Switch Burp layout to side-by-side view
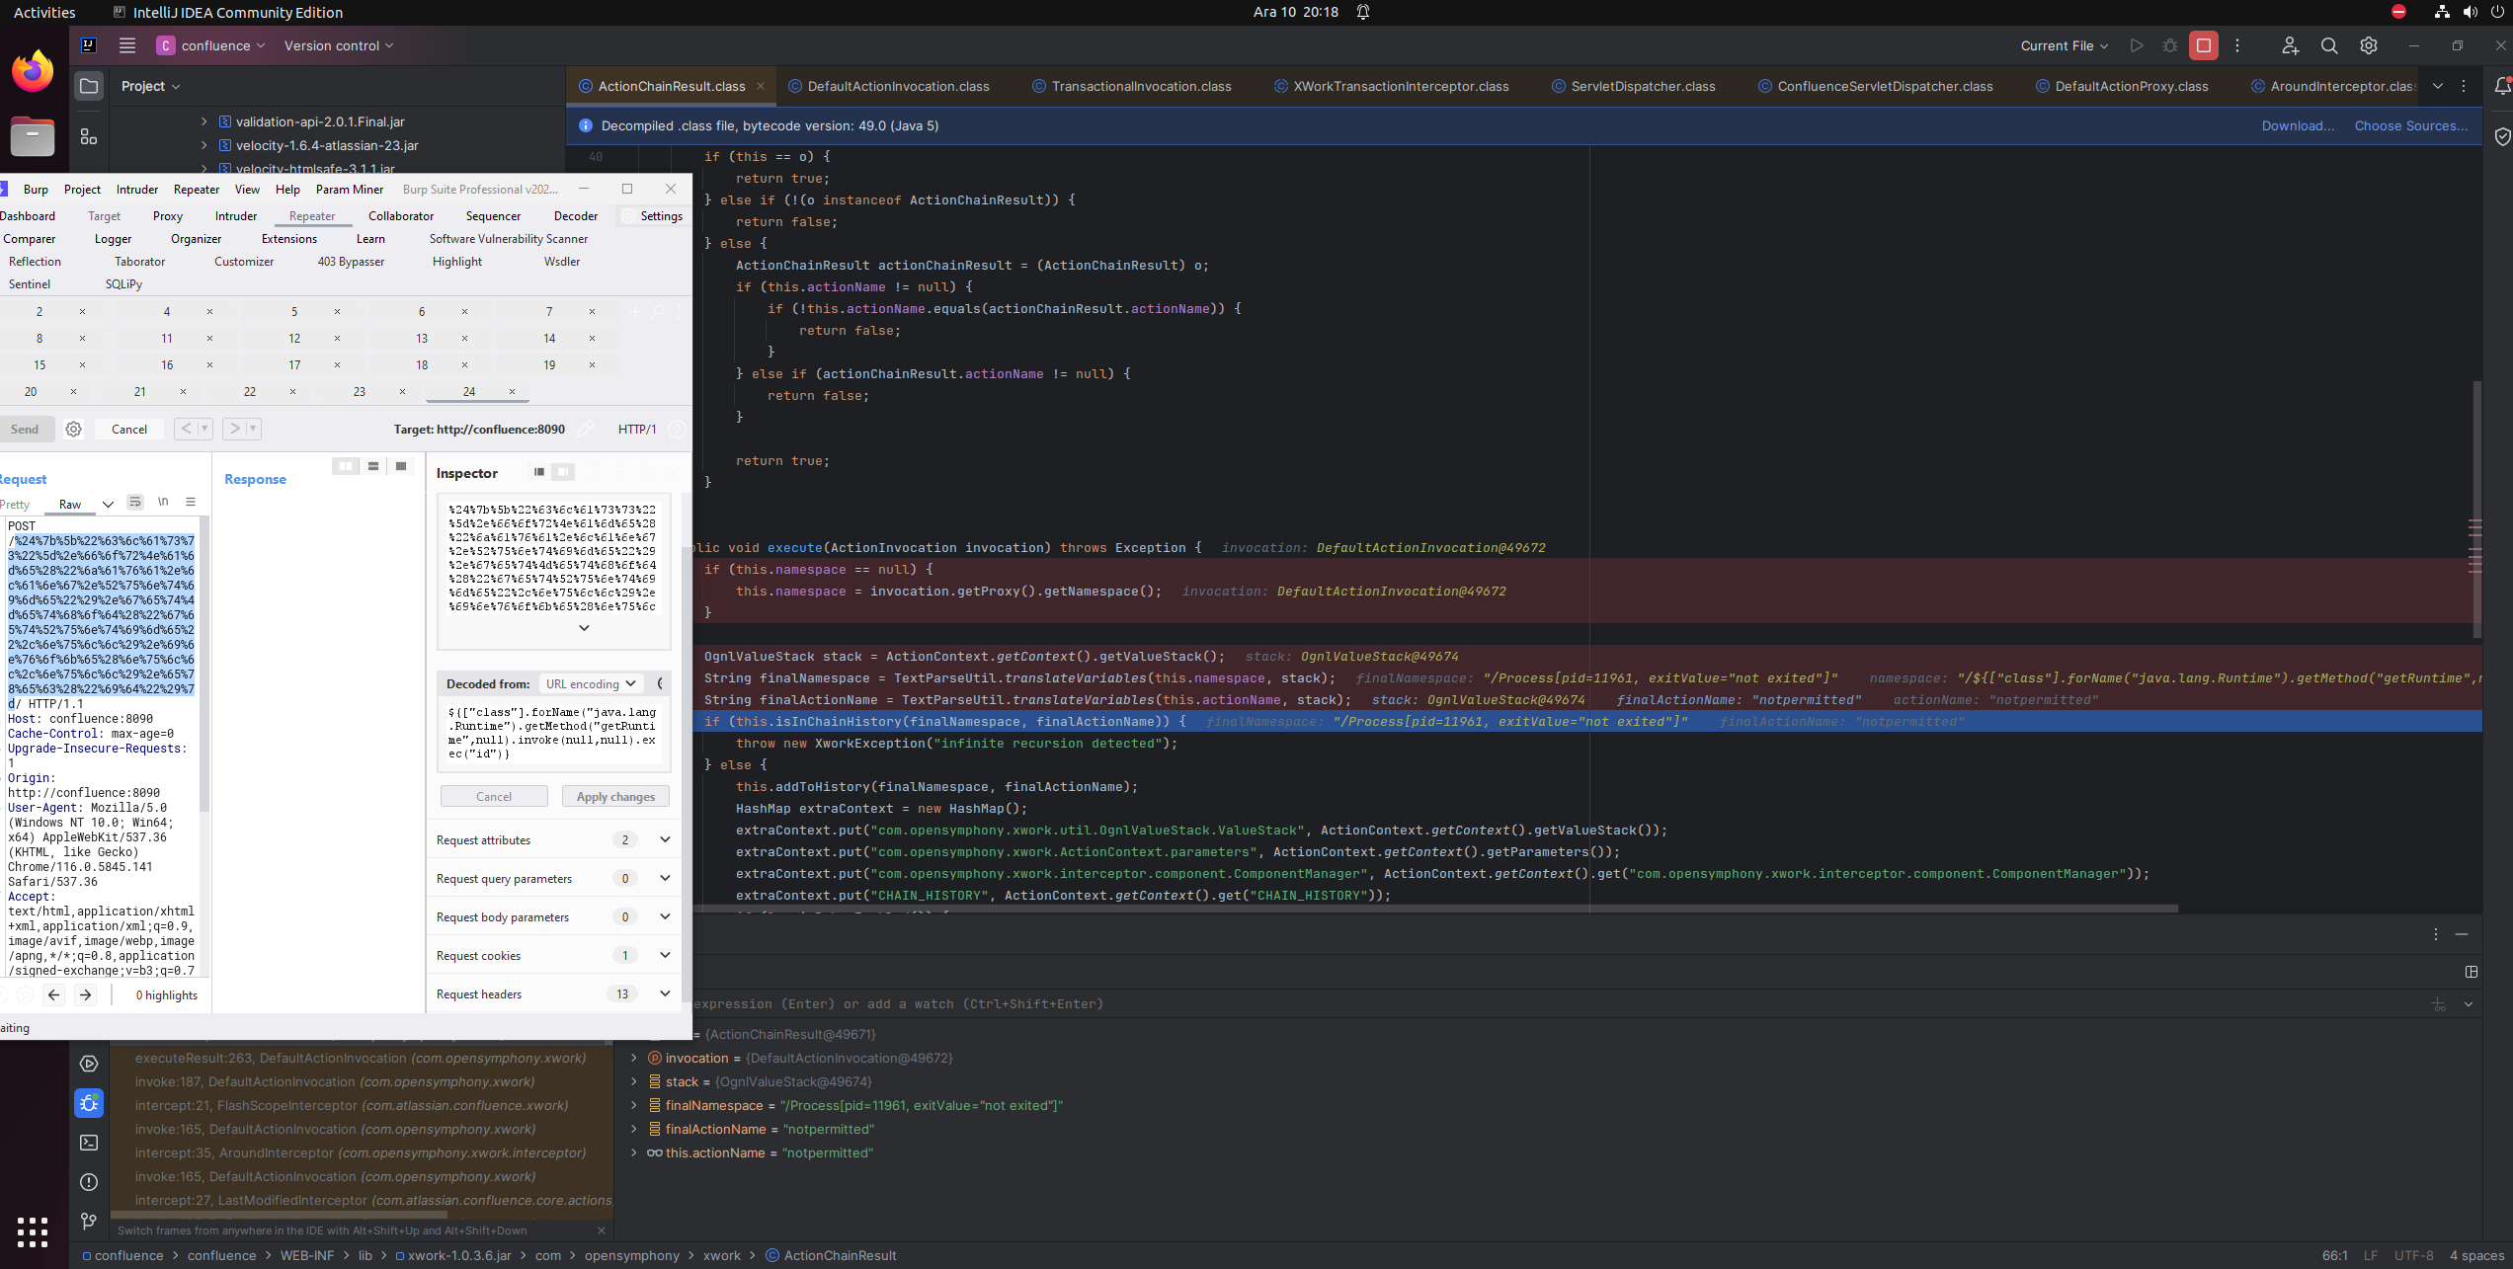Image resolution: width=2513 pixels, height=1269 pixels. [x=345, y=466]
